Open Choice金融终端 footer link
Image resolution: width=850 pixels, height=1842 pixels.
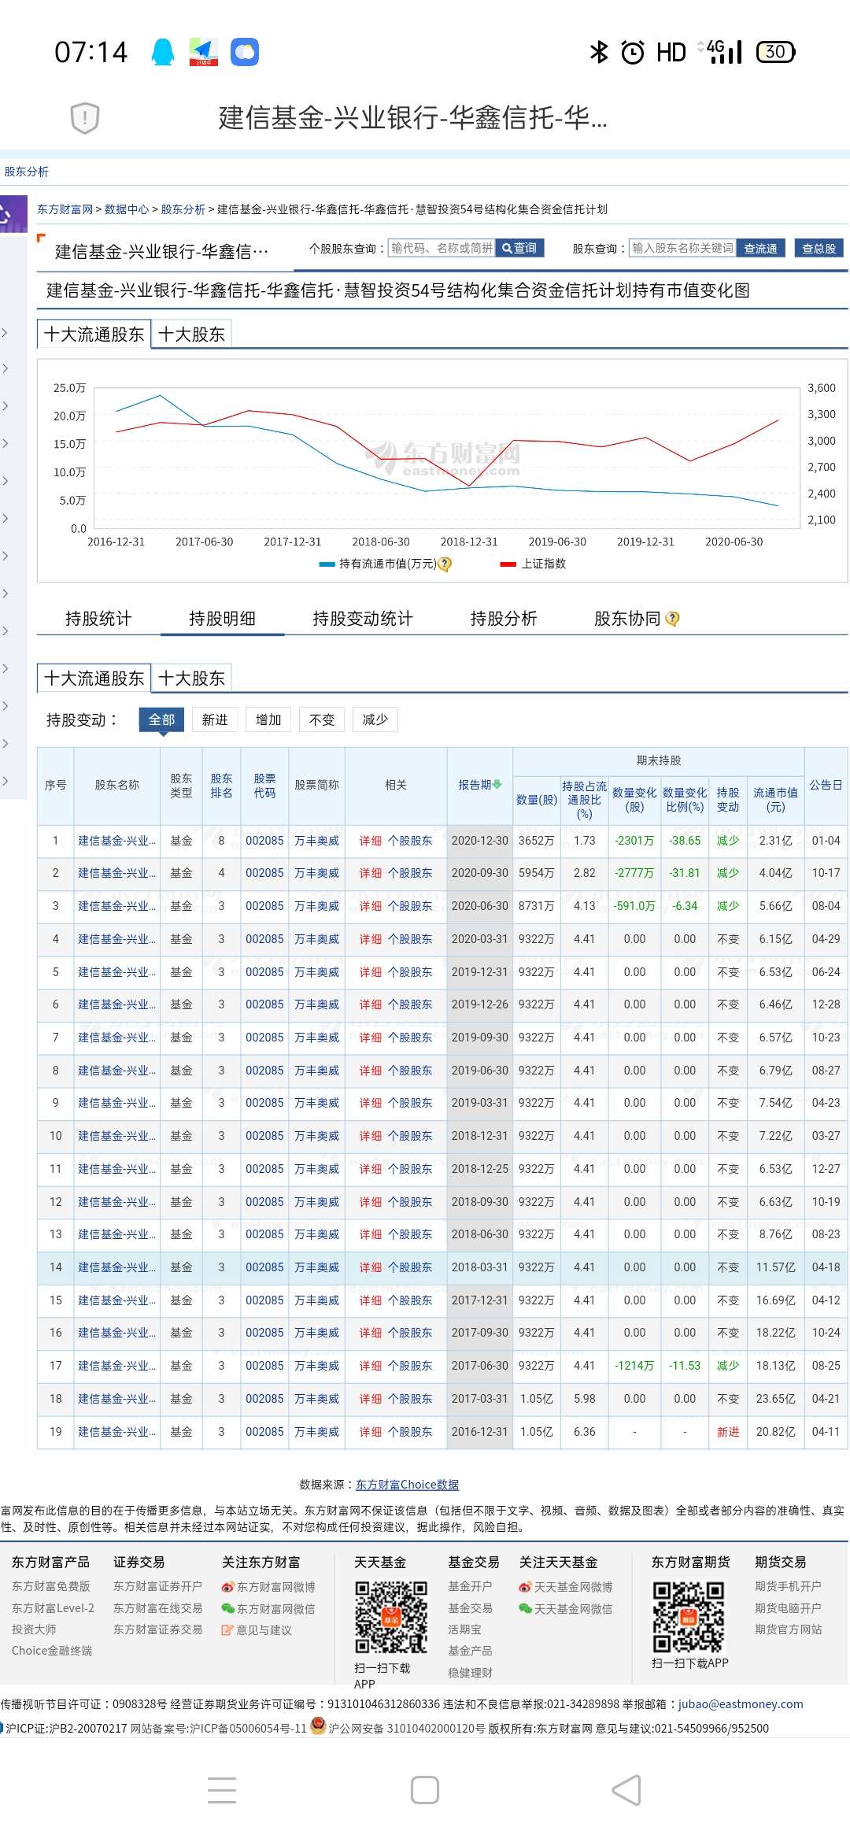click(52, 1651)
